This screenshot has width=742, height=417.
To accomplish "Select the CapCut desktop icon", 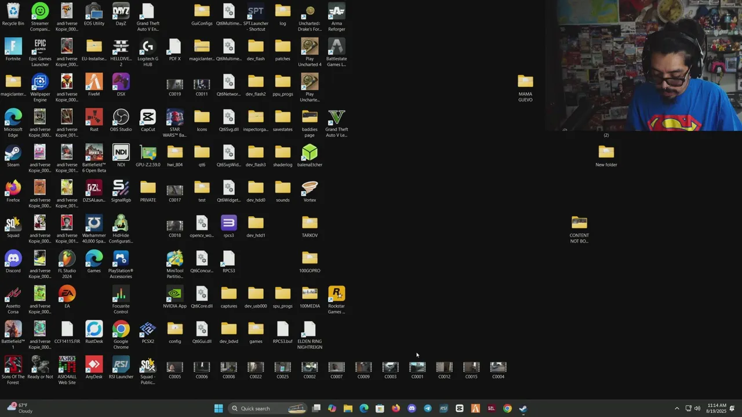I will 148,120.
